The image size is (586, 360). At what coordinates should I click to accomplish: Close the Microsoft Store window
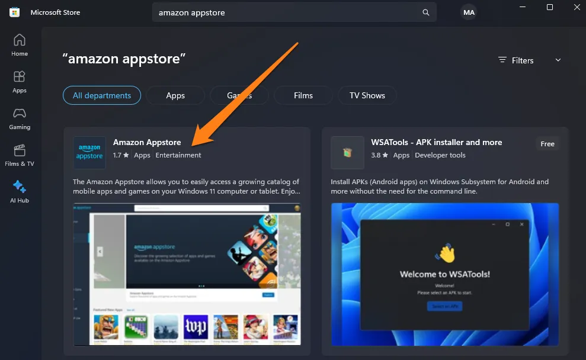coord(577,7)
